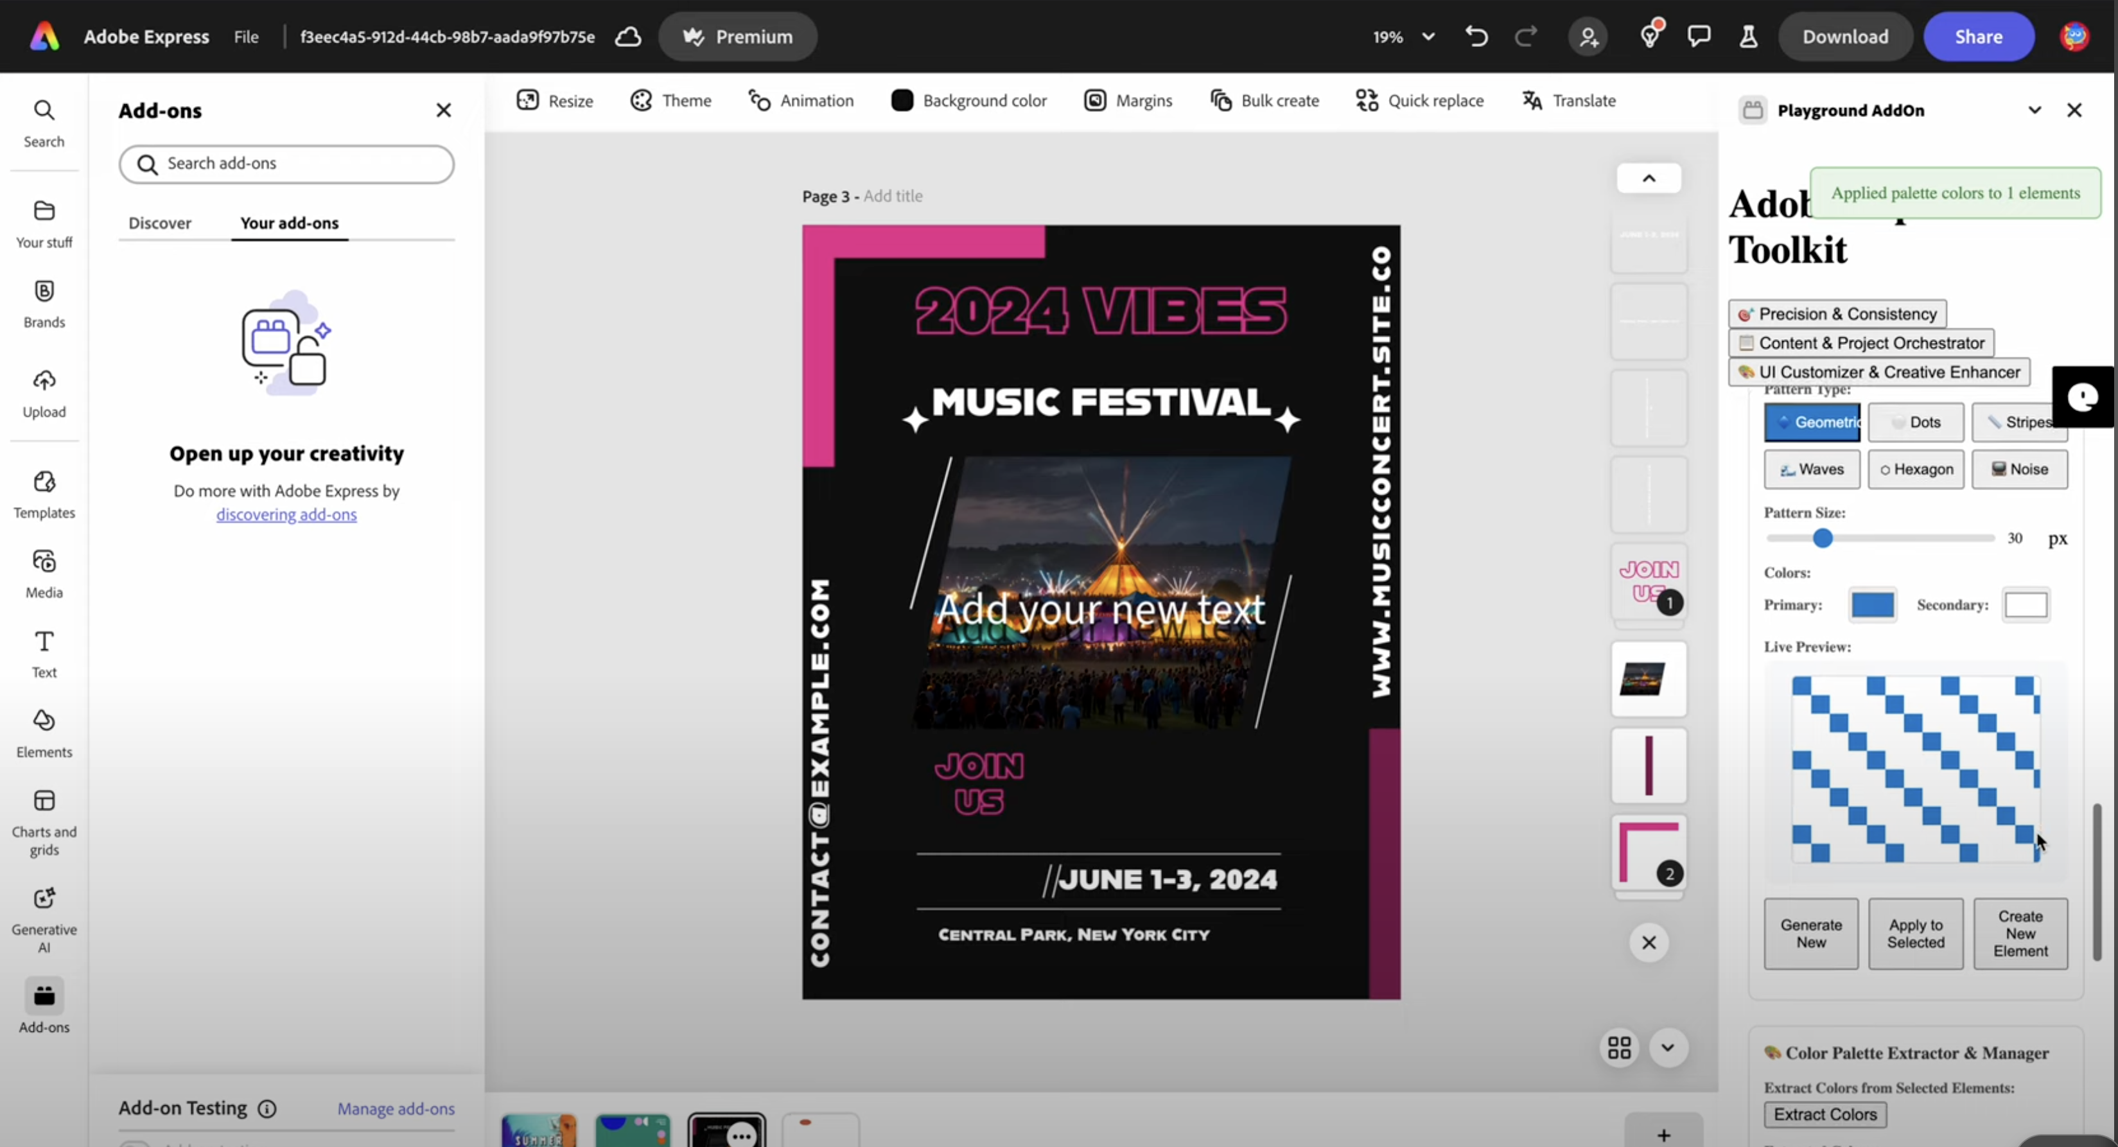Open the Quick replace tool
Image resolution: width=2118 pixels, height=1147 pixels.
pos(1419,100)
